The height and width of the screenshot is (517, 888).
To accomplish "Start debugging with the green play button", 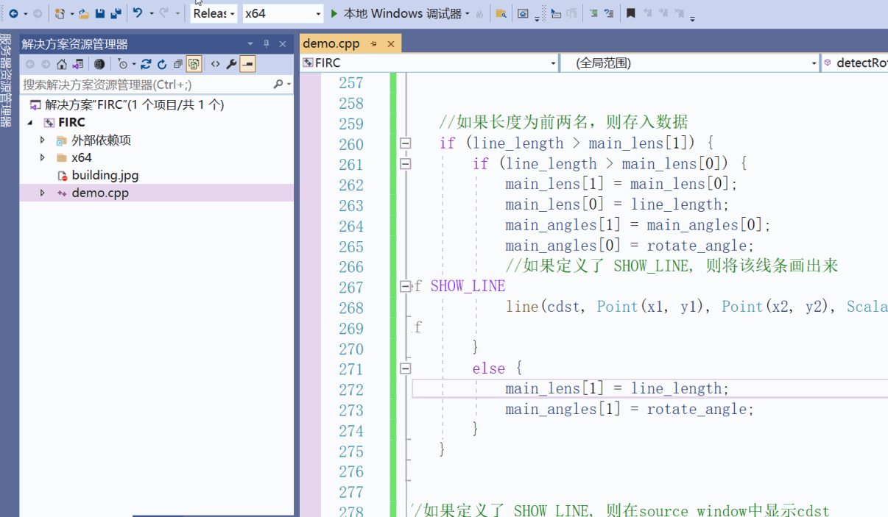I will click(x=334, y=13).
